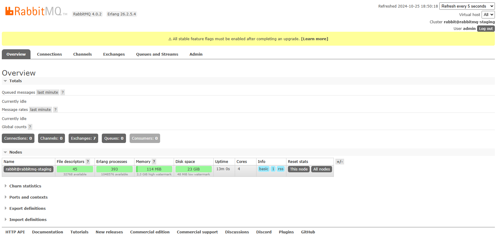This screenshot has width=497, height=237.
Task: Click the 48 MiB low watermark text
Action: [194, 174]
